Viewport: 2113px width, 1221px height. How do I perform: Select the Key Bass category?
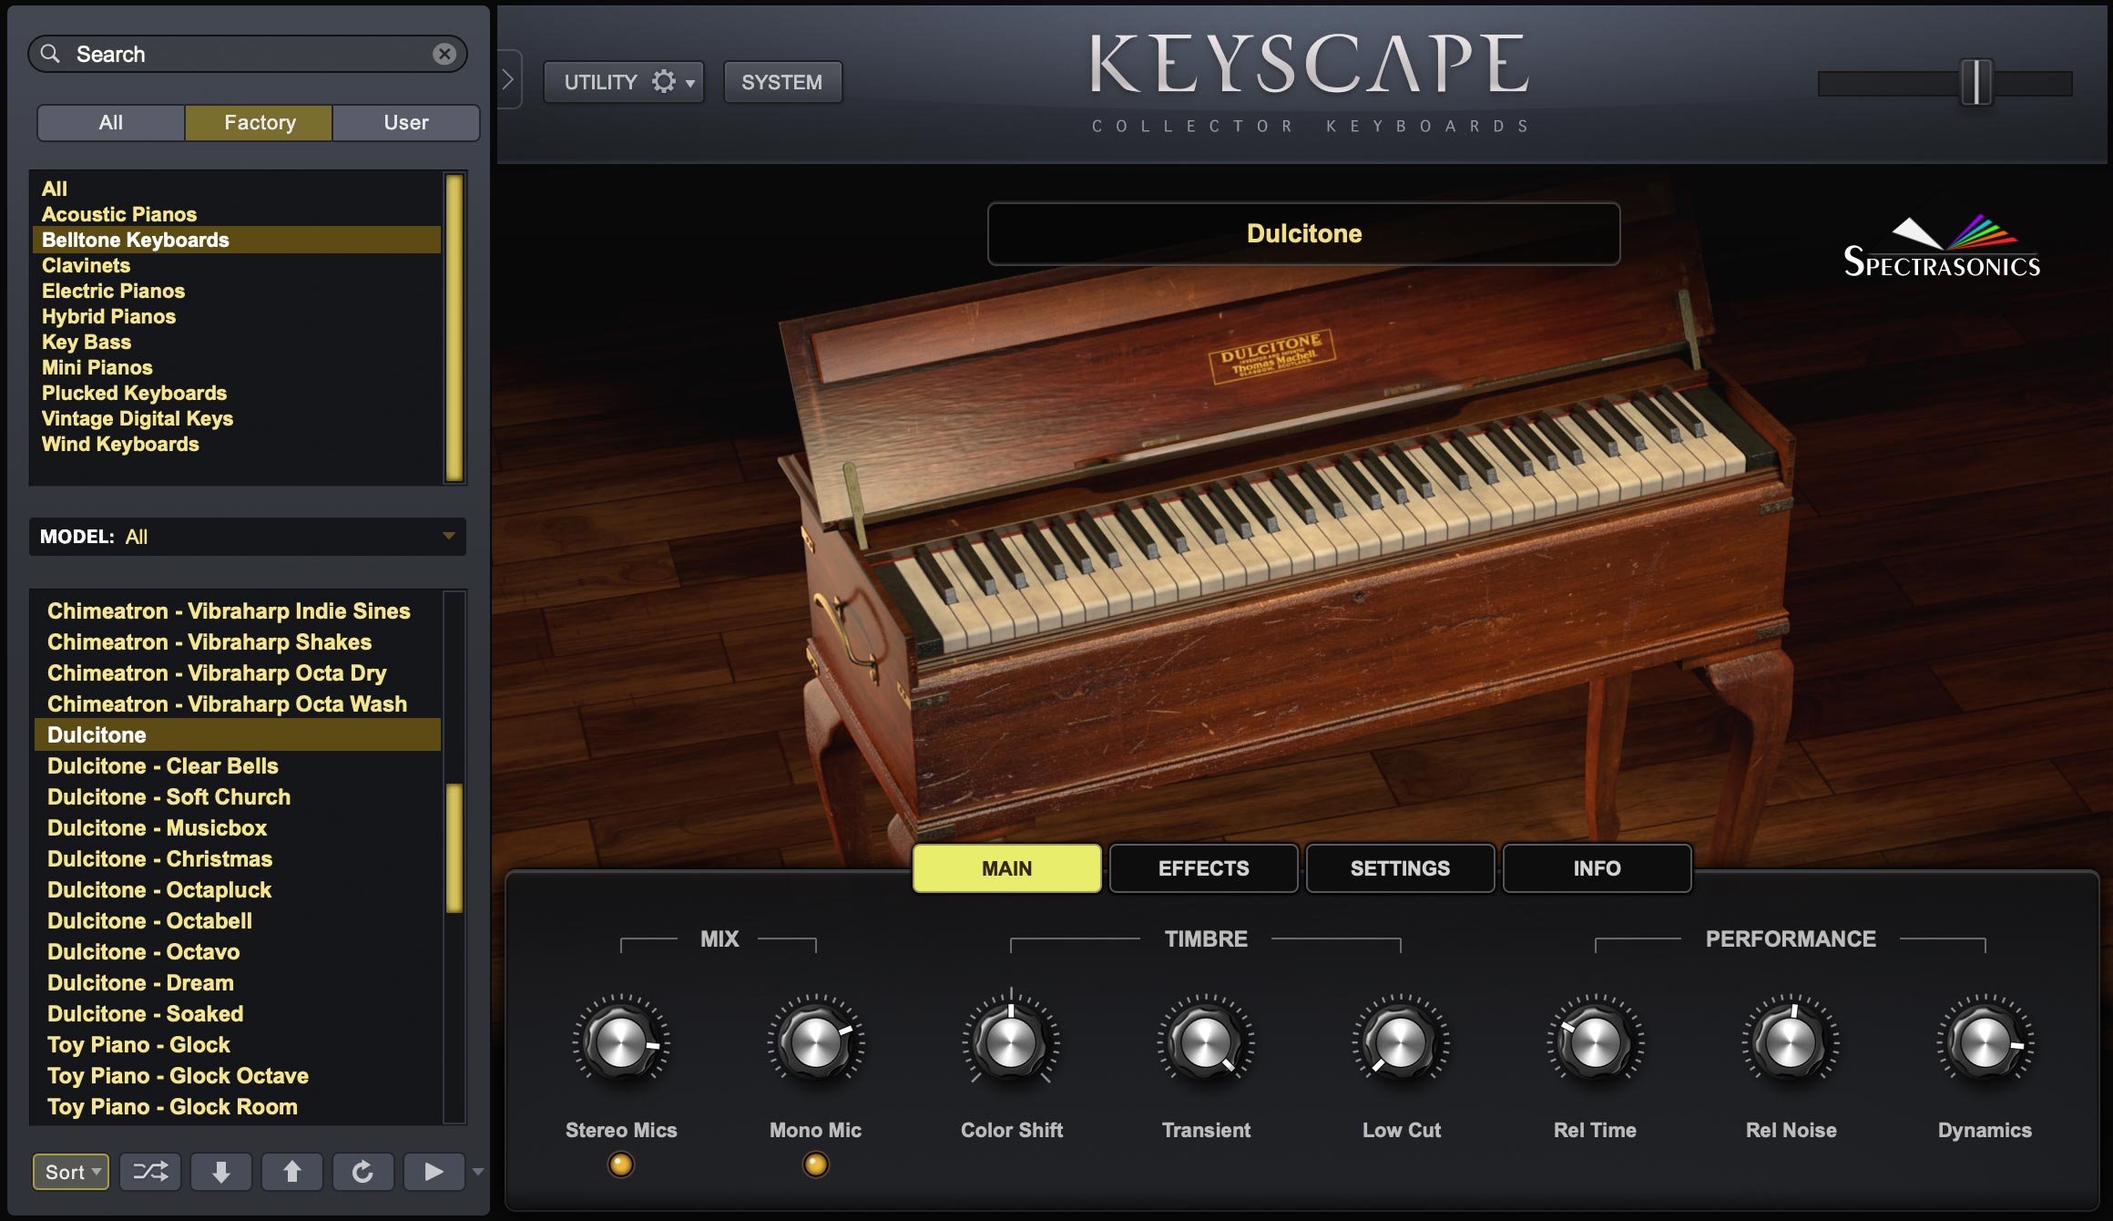[237, 342]
